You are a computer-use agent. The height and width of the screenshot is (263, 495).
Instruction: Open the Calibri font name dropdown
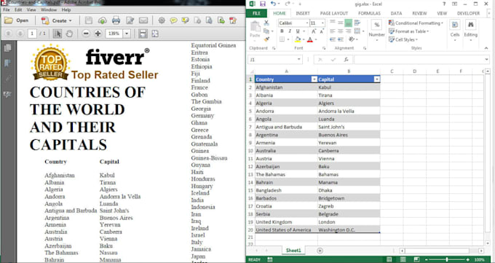click(x=307, y=23)
